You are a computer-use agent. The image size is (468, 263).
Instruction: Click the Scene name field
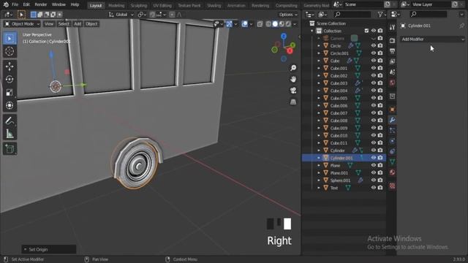(x=363, y=4)
